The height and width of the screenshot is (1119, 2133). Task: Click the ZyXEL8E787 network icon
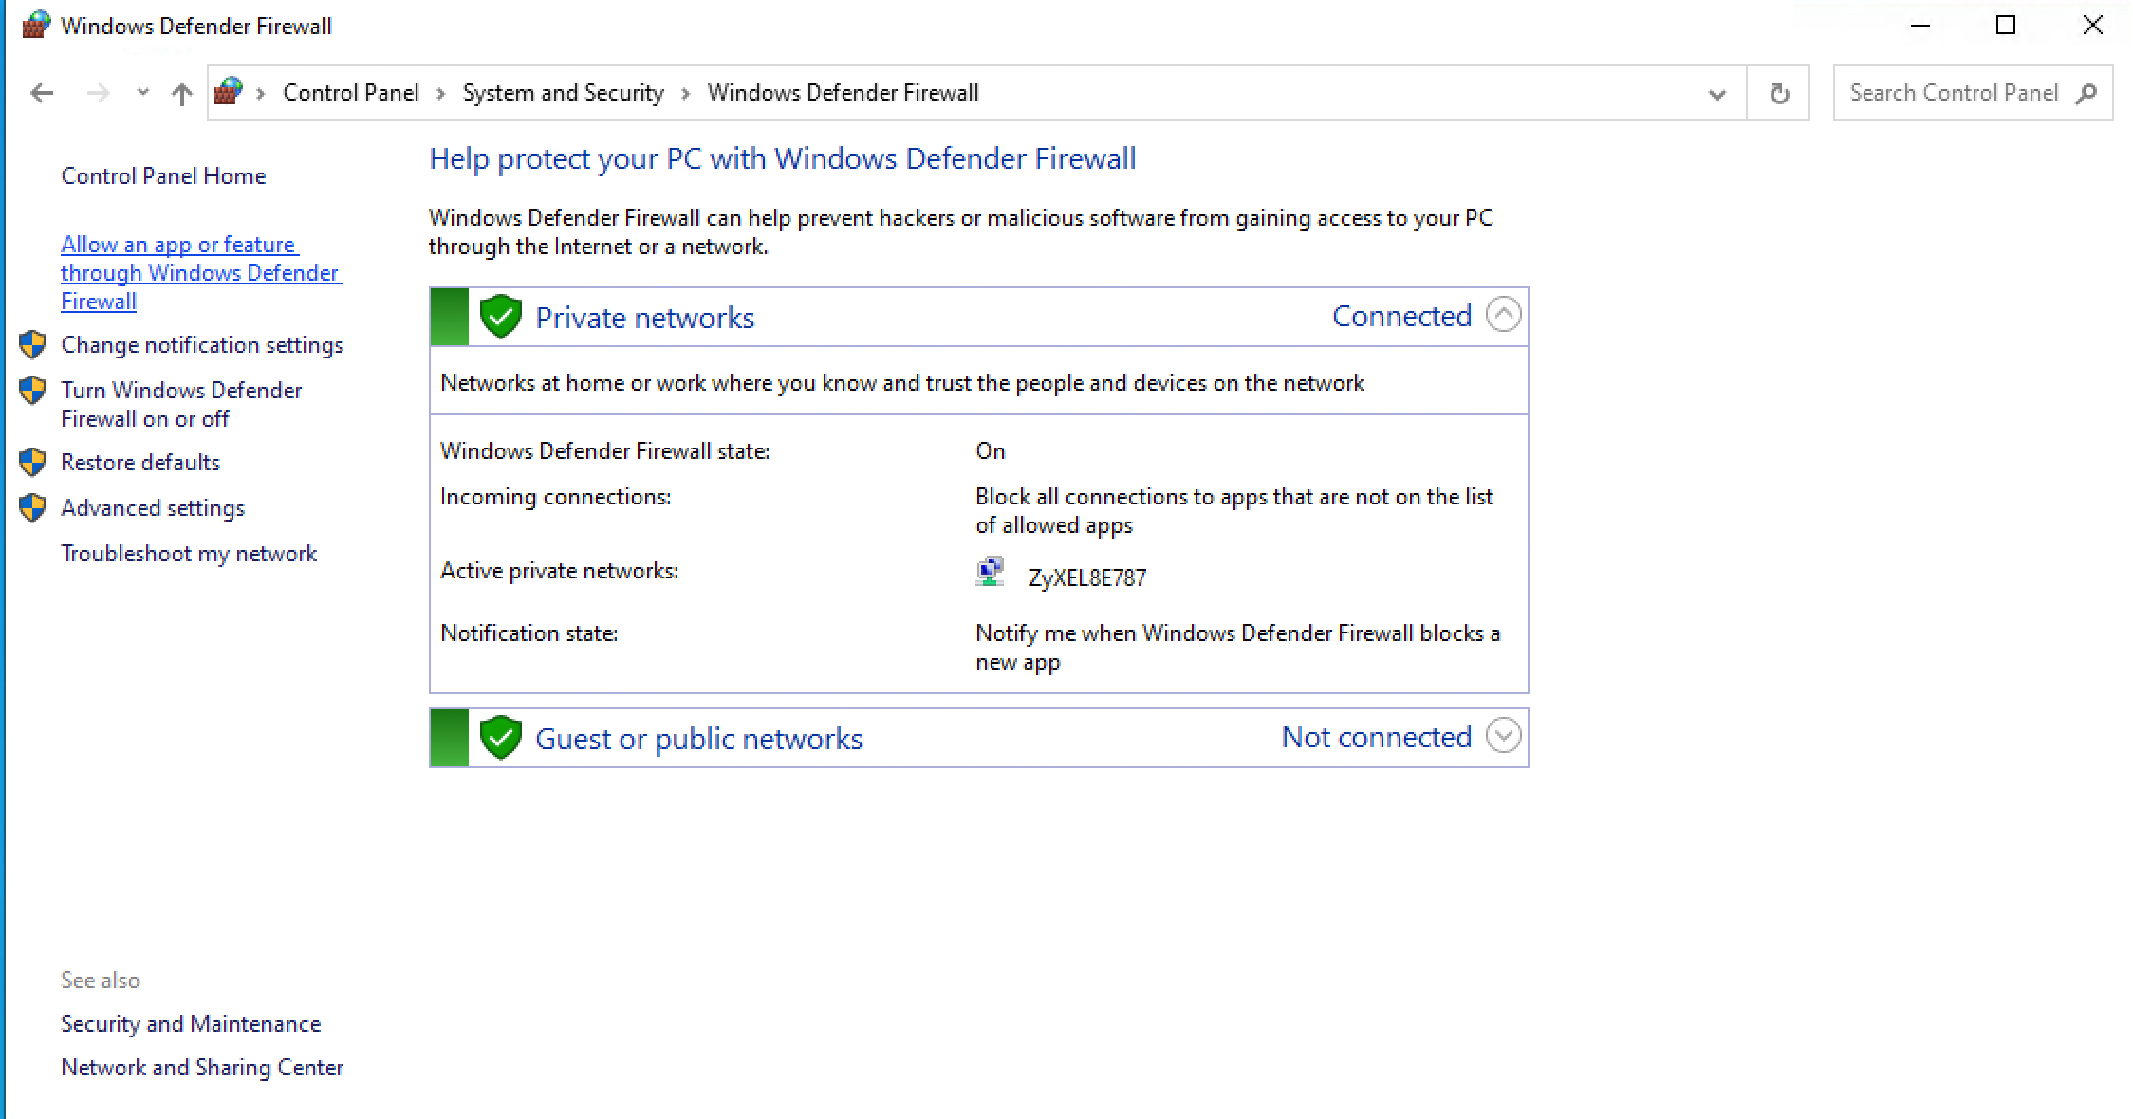tap(990, 573)
